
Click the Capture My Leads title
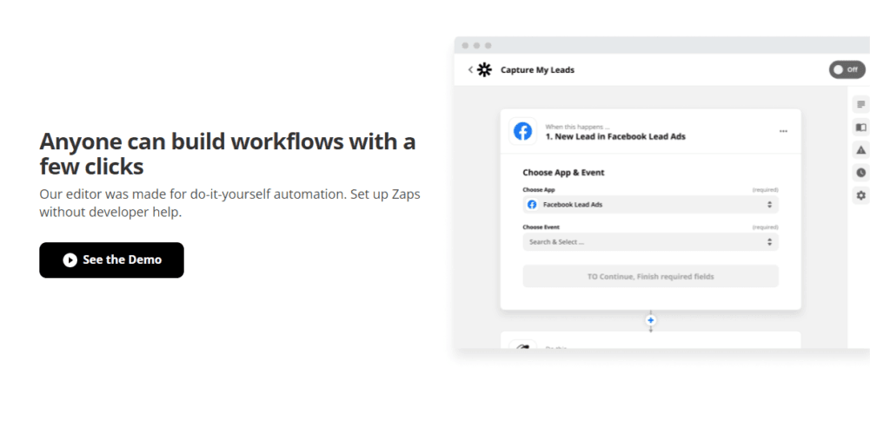pyautogui.click(x=537, y=70)
